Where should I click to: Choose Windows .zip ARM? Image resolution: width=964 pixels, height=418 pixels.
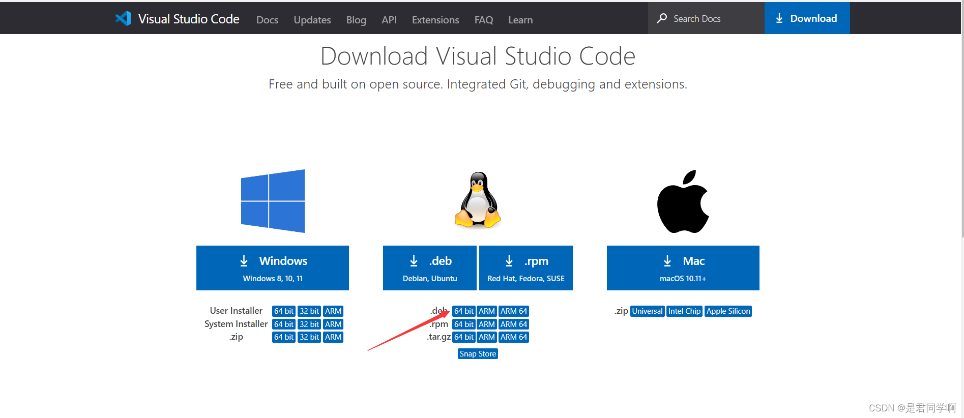tap(333, 337)
